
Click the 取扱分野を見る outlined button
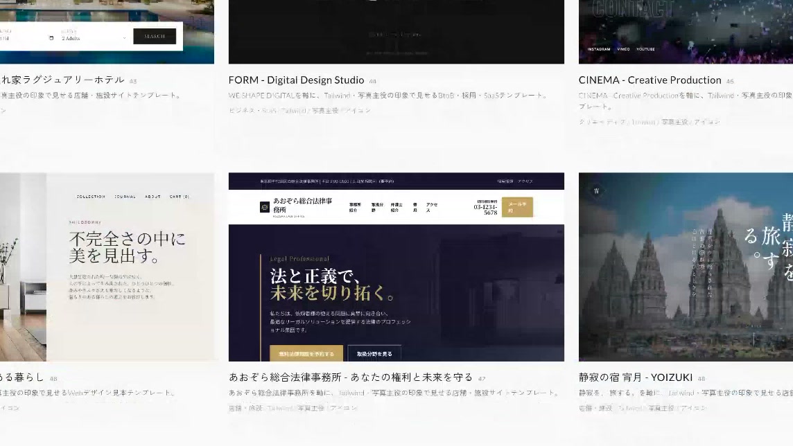pyautogui.click(x=374, y=354)
